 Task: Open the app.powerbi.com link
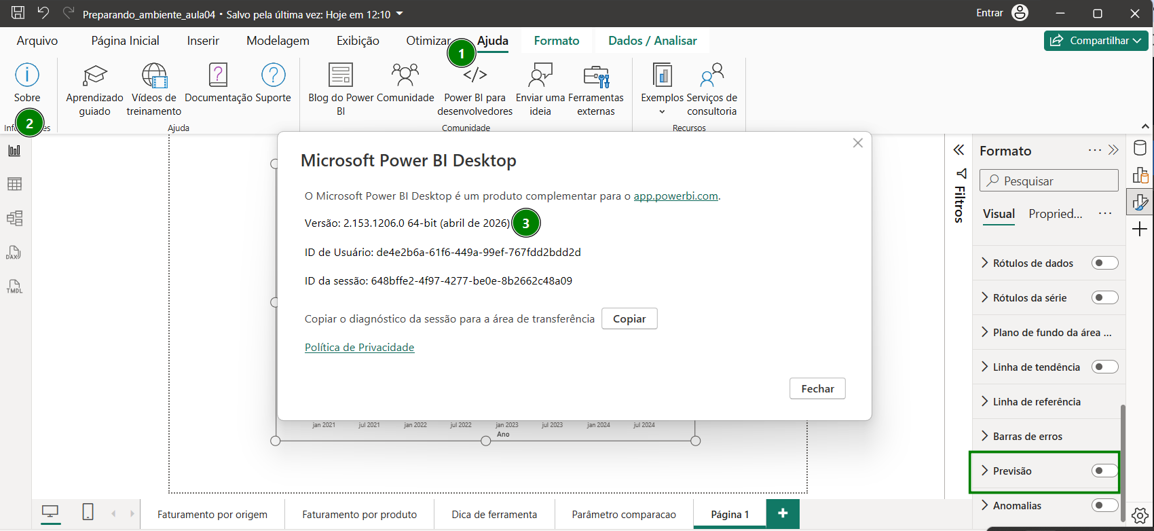[675, 196]
